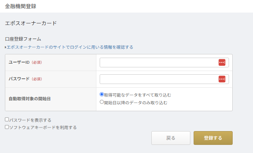This screenshot has height=153, width=253.
Task: Click the 口座登録フォーム heading
Action: tap(23, 39)
